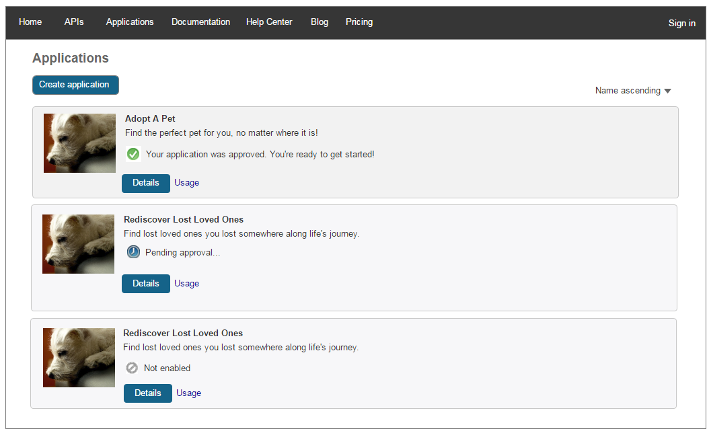Click the gray Not enabled status icon

(x=132, y=368)
